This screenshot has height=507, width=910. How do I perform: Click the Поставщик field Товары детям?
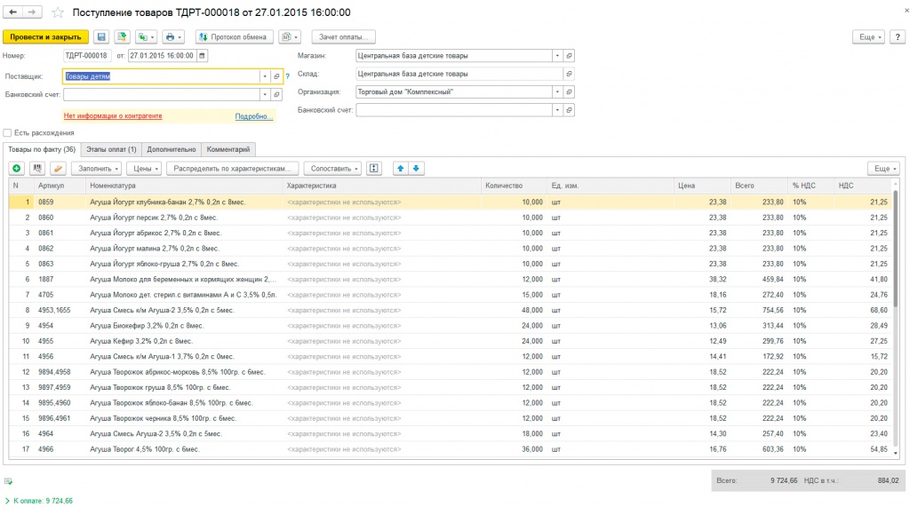coord(162,76)
